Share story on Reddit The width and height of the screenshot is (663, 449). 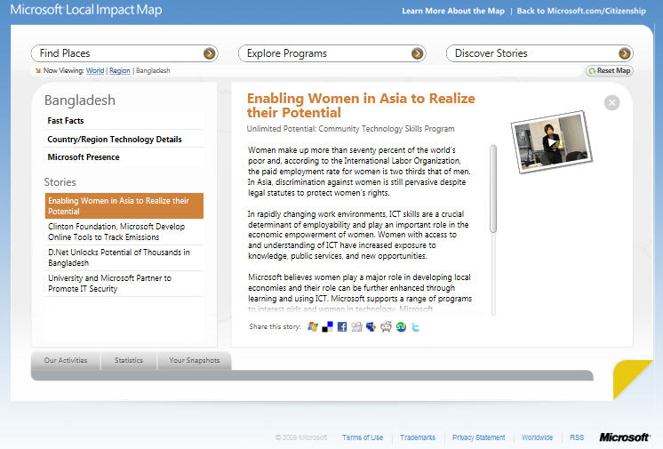386,326
